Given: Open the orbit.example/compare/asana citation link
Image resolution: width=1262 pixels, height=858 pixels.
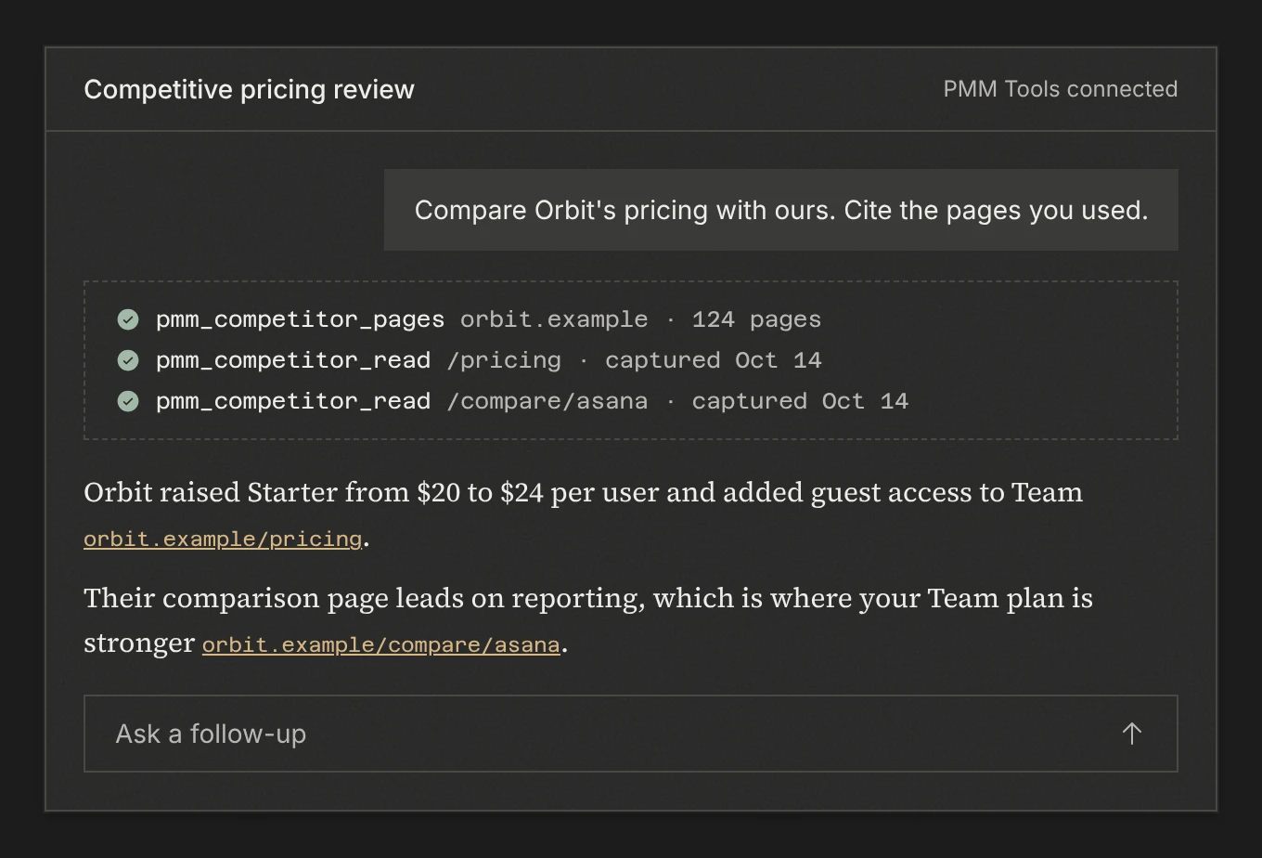Looking at the screenshot, I should pyautogui.click(x=381, y=643).
